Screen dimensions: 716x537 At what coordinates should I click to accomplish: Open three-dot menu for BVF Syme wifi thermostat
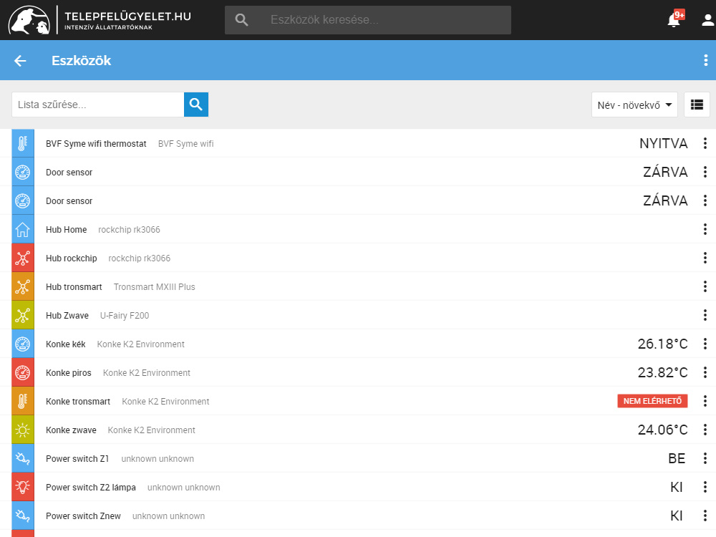pos(705,143)
